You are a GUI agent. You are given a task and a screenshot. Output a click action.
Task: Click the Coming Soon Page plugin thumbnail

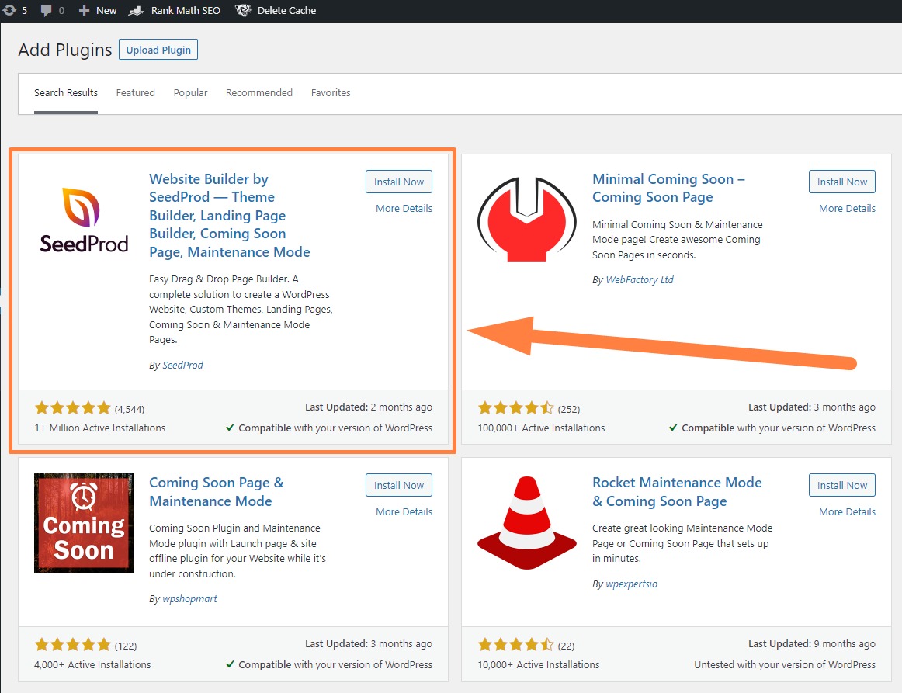pos(83,523)
